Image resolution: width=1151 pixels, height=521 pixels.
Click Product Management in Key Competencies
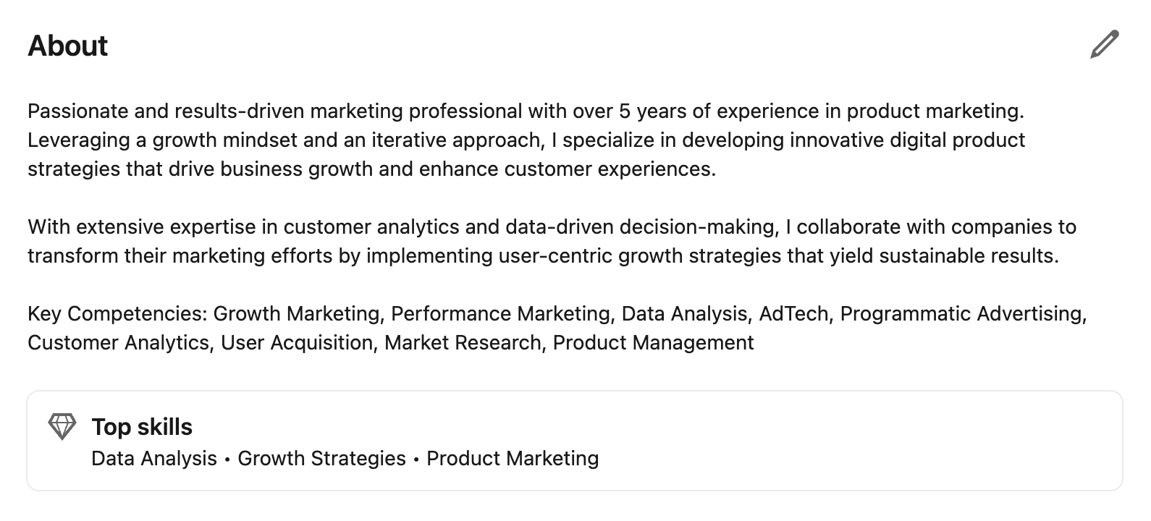tap(653, 343)
